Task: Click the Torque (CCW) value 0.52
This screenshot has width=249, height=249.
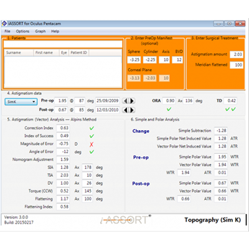Action: (x=63, y=191)
